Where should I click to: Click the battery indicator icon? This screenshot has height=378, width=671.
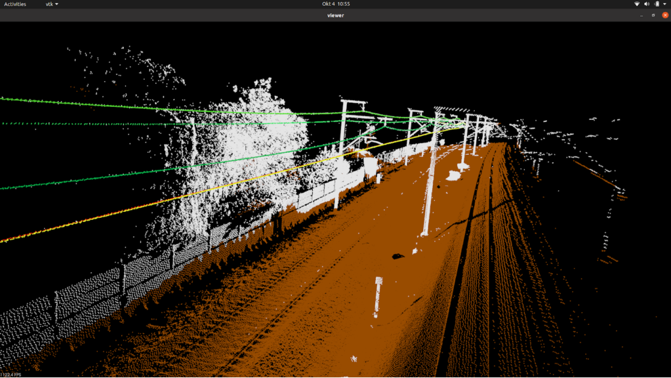[x=656, y=4]
